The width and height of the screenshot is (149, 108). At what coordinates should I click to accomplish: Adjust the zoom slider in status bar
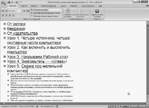point(138,106)
